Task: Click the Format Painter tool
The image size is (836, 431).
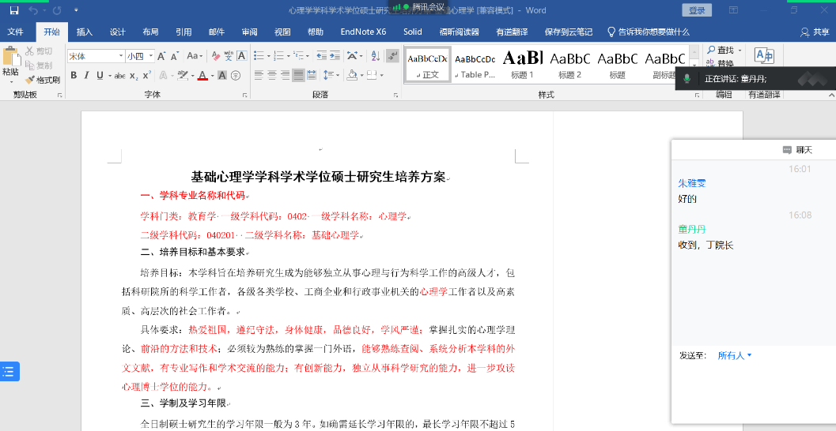Action: pyautogui.click(x=42, y=80)
